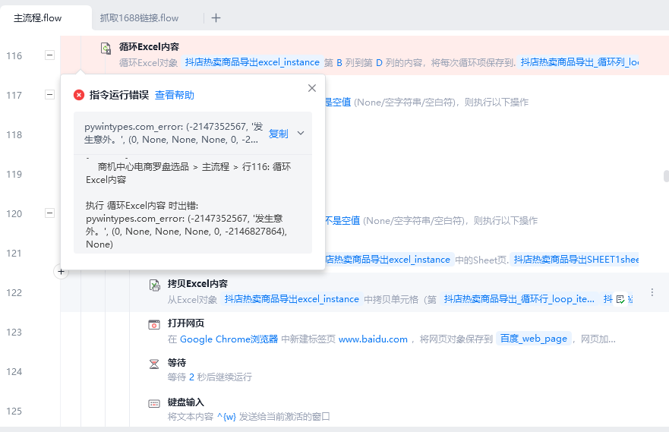Click the red error icon in popup
Screen dimensions: 669x432
(x=79, y=95)
